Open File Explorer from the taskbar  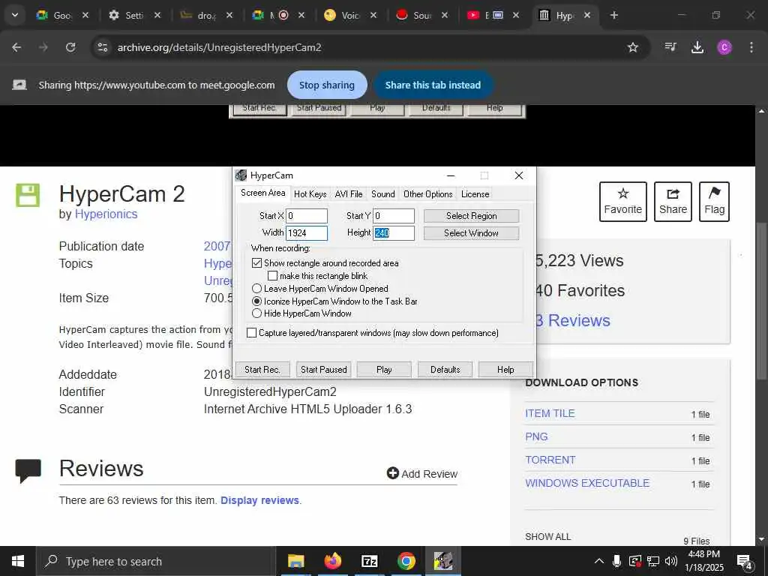click(295, 561)
